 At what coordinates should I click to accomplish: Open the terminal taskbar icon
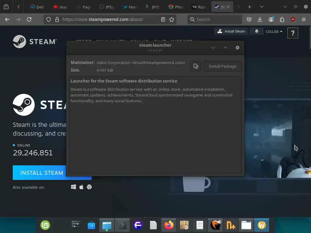(x=122, y=225)
